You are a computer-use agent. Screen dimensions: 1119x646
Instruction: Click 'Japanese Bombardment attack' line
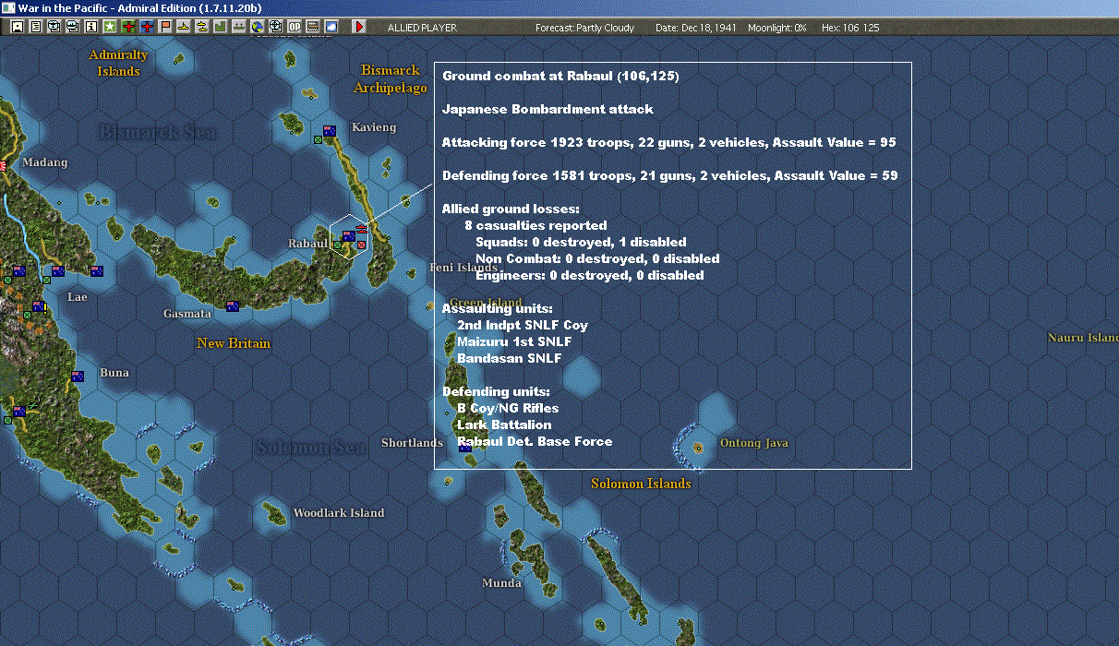point(547,109)
